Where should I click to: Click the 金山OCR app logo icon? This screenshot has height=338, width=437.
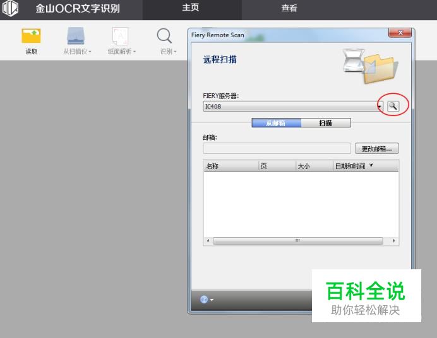pyautogui.click(x=10, y=8)
